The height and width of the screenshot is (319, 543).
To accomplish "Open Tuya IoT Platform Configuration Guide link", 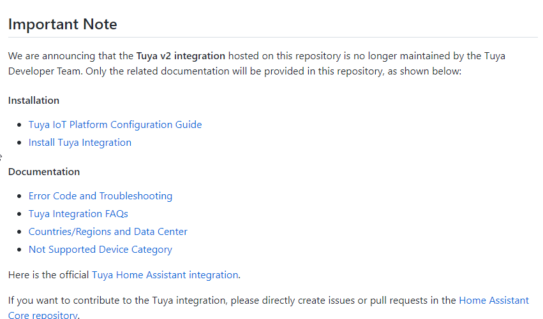I will (115, 125).
